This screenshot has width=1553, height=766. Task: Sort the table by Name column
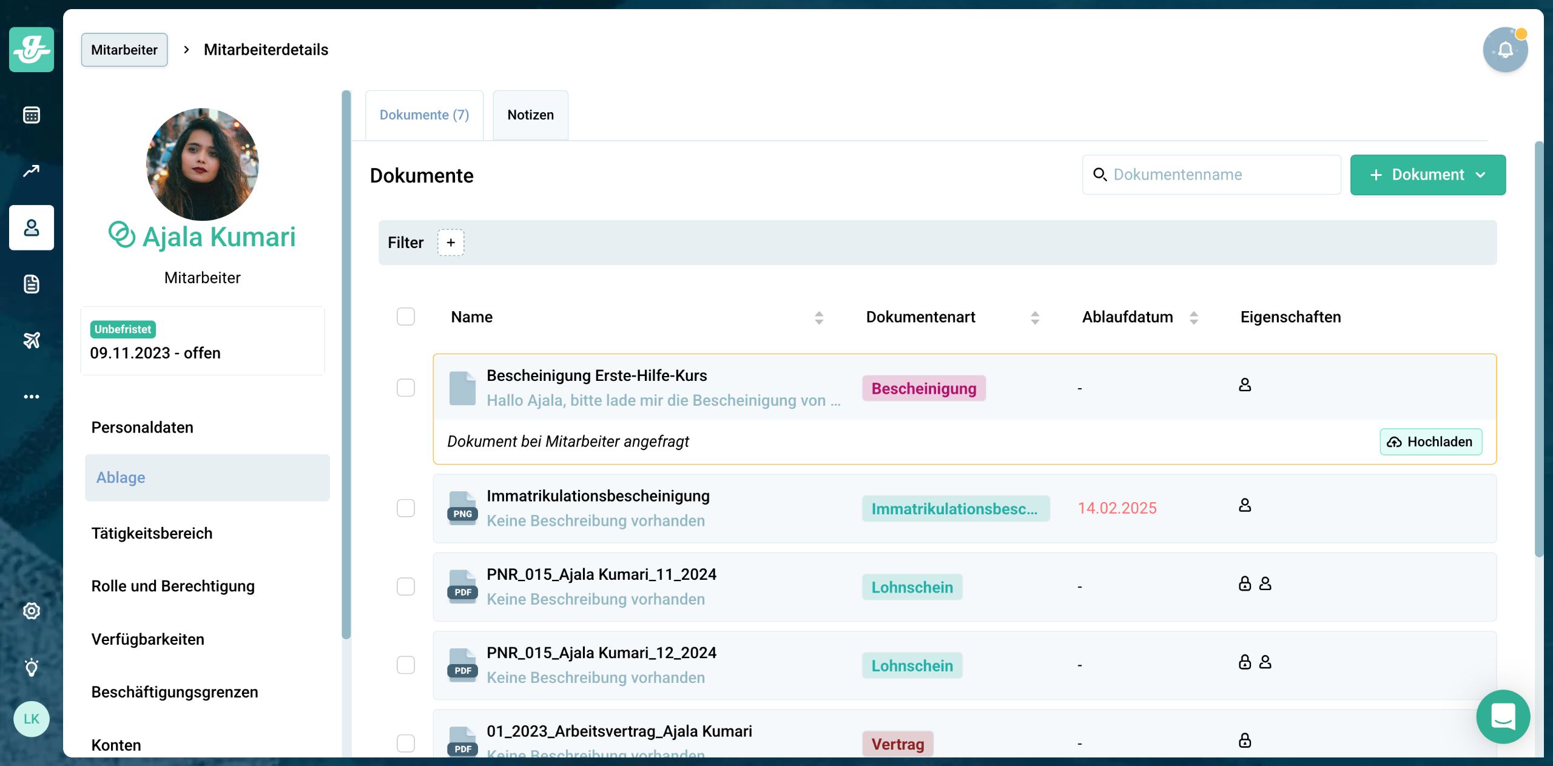pos(818,317)
